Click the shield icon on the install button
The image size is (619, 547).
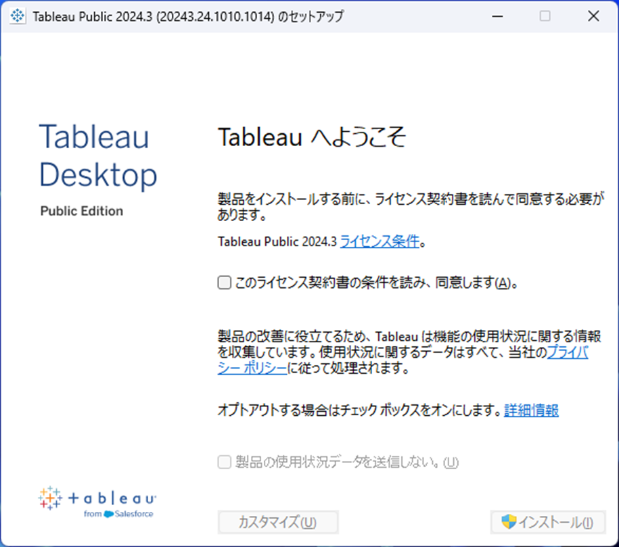click(x=509, y=522)
